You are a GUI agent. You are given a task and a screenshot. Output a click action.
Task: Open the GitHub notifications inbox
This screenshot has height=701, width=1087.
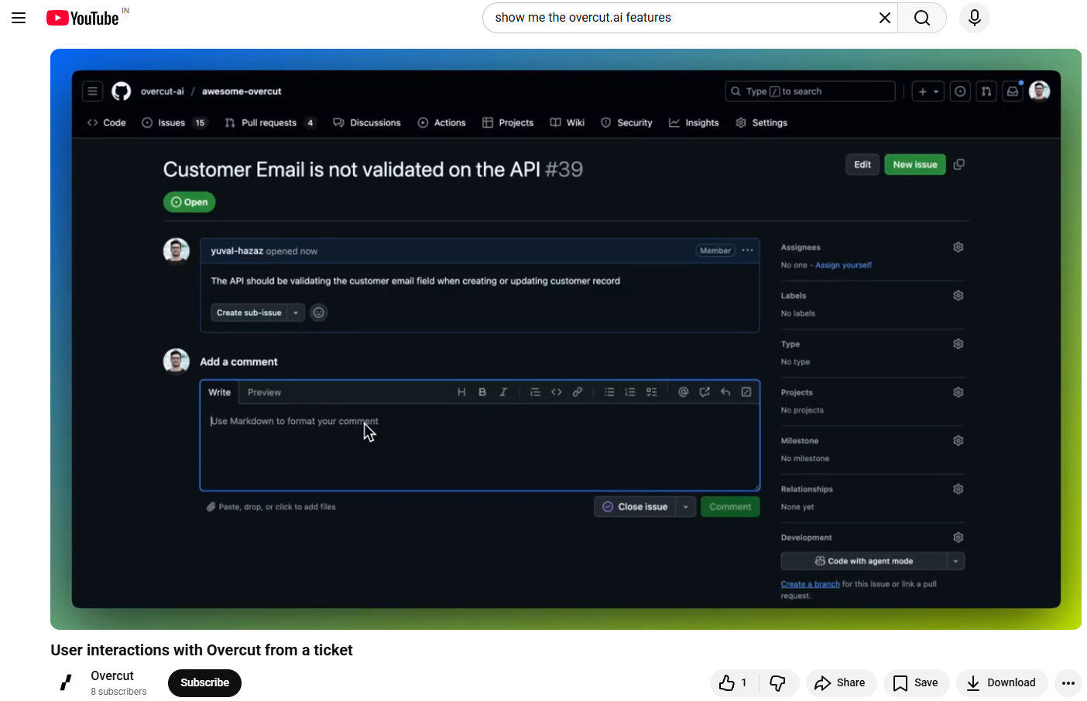click(x=1012, y=91)
